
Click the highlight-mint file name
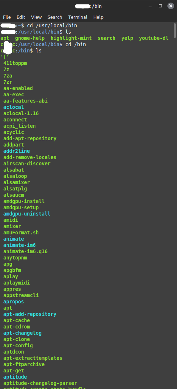point(71,38)
